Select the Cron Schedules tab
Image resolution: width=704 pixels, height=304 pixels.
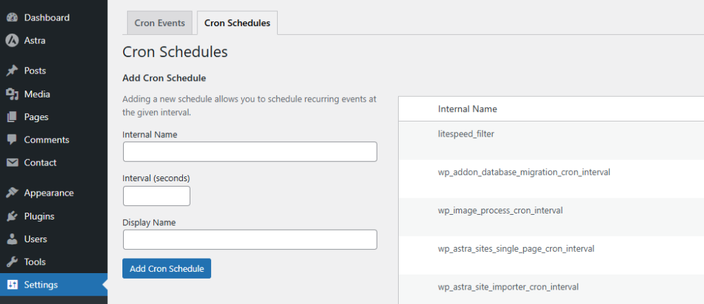coord(237,23)
